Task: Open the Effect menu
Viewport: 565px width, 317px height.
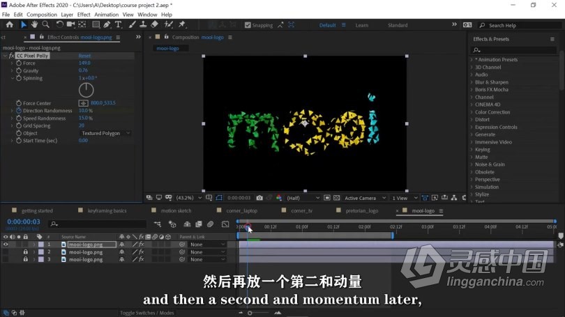Action: pos(84,15)
